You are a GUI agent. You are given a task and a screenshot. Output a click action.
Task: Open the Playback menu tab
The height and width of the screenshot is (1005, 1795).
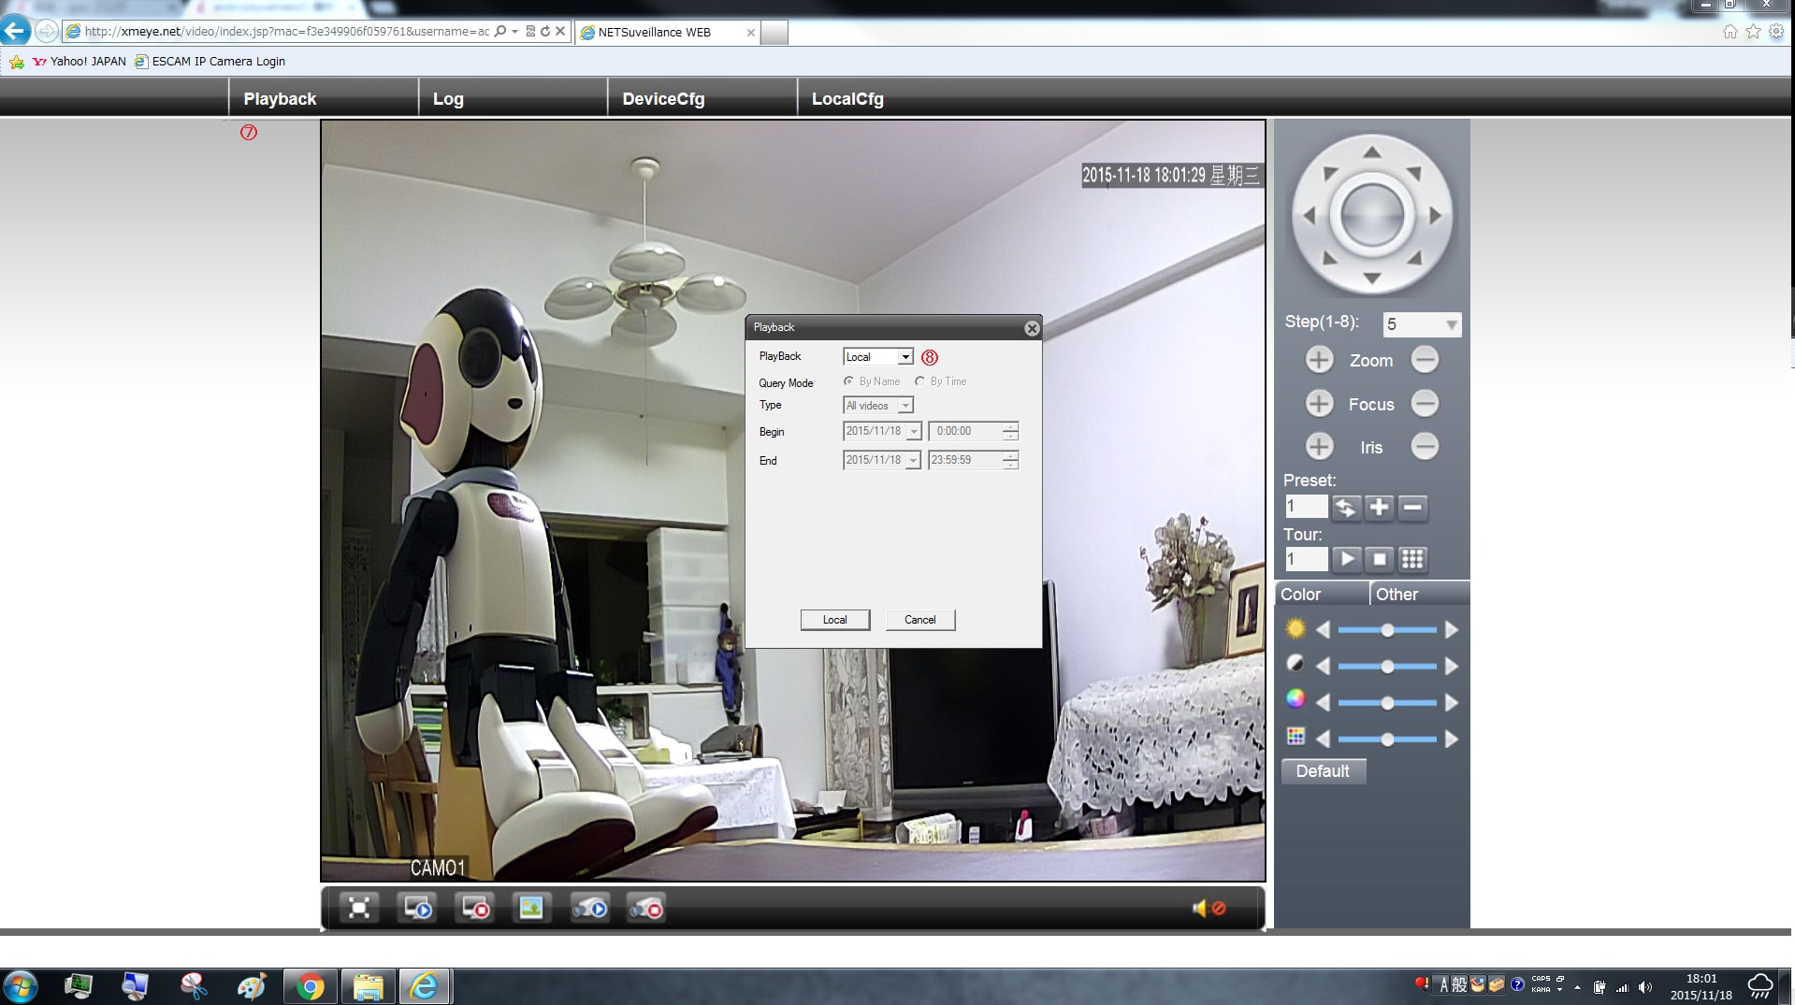pos(280,99)
